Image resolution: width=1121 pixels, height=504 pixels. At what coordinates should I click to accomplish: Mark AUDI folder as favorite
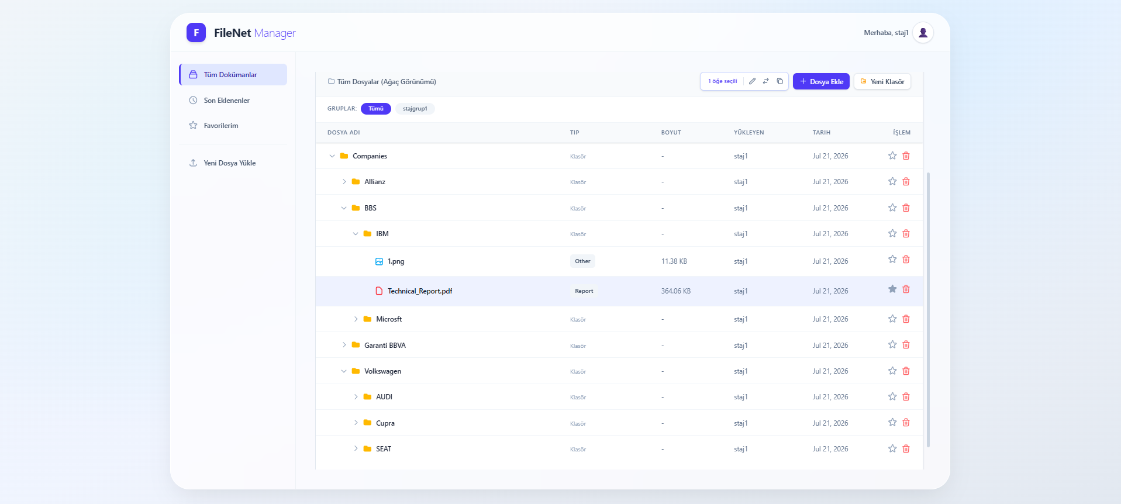coord(892,396)
